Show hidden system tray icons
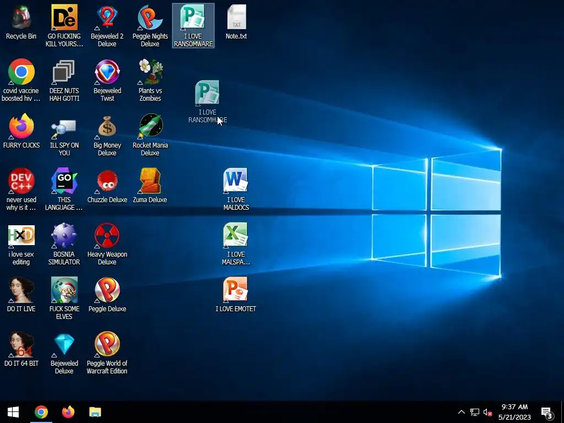 click(462, 412)
